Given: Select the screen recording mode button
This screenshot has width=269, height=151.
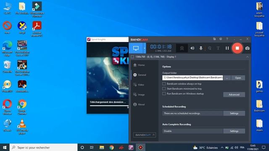Looking at the screenshot, I should 136,48.
